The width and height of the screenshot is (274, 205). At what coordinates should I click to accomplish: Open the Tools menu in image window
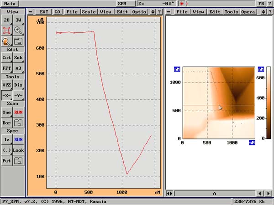231,11
